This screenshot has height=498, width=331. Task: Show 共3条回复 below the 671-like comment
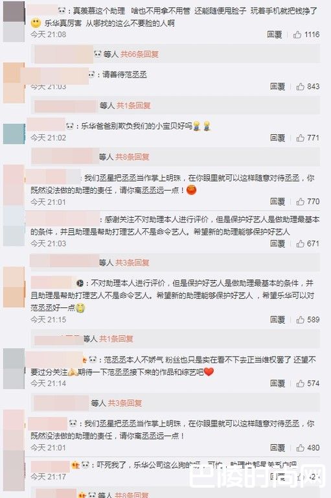click(132, 263)
